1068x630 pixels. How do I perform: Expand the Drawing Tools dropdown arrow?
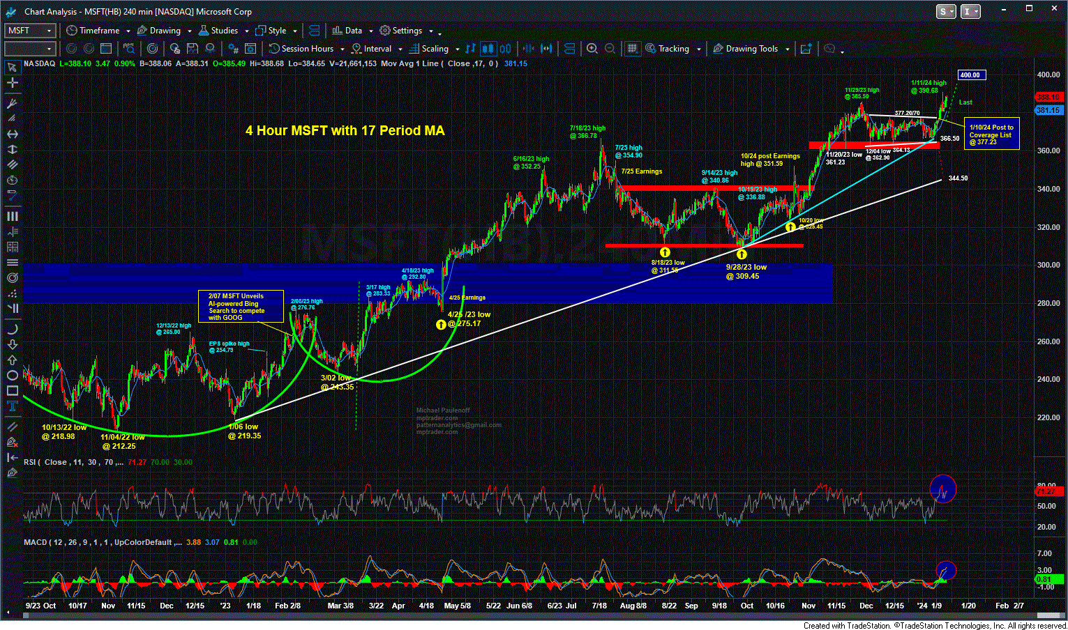tap(787, 49)
